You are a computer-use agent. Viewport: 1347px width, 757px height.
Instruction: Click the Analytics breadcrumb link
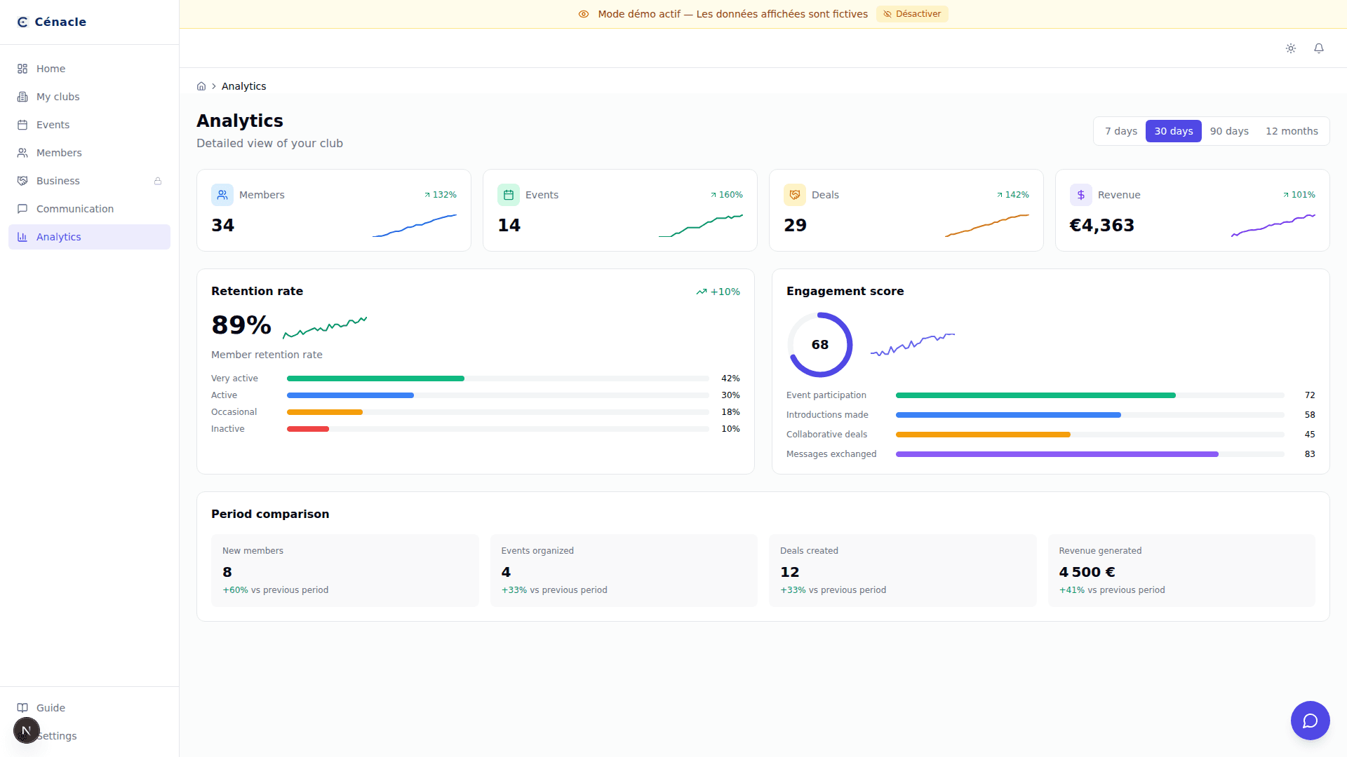[243, 86]
